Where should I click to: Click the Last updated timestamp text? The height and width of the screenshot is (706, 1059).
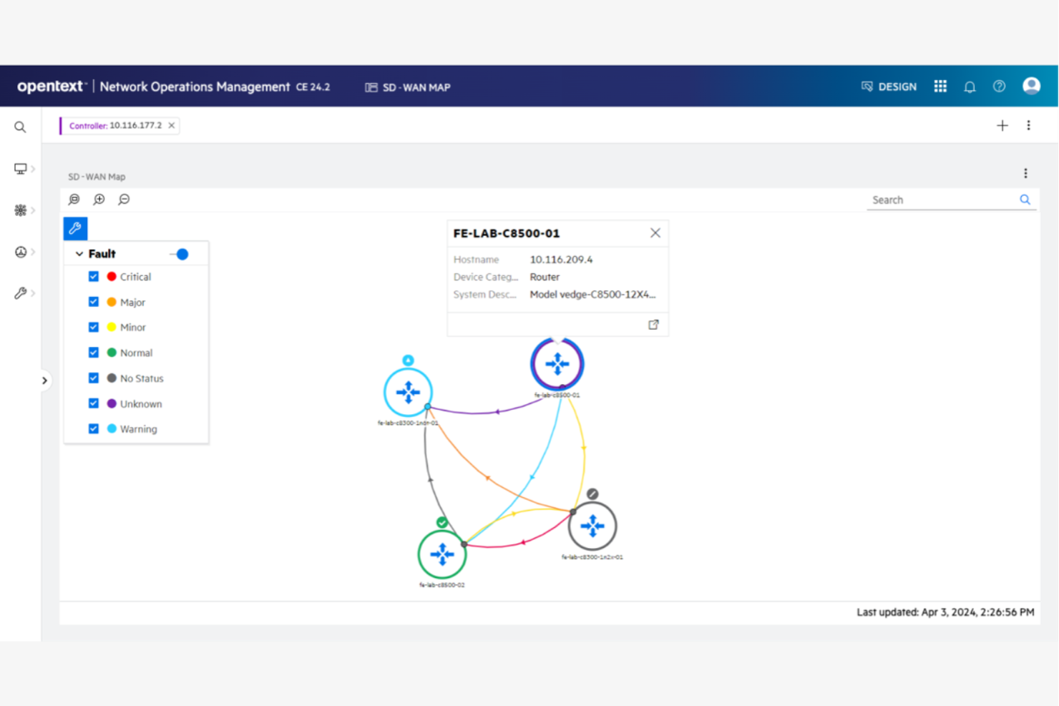click(x=945, y=612)
